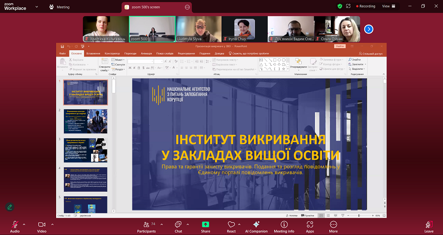Image resolution: width=443 pixels, height=235 pixels.
Task: Open the Zoom fullscreen toggle icon
Action: pyautogui.click(x=348, y=6)
